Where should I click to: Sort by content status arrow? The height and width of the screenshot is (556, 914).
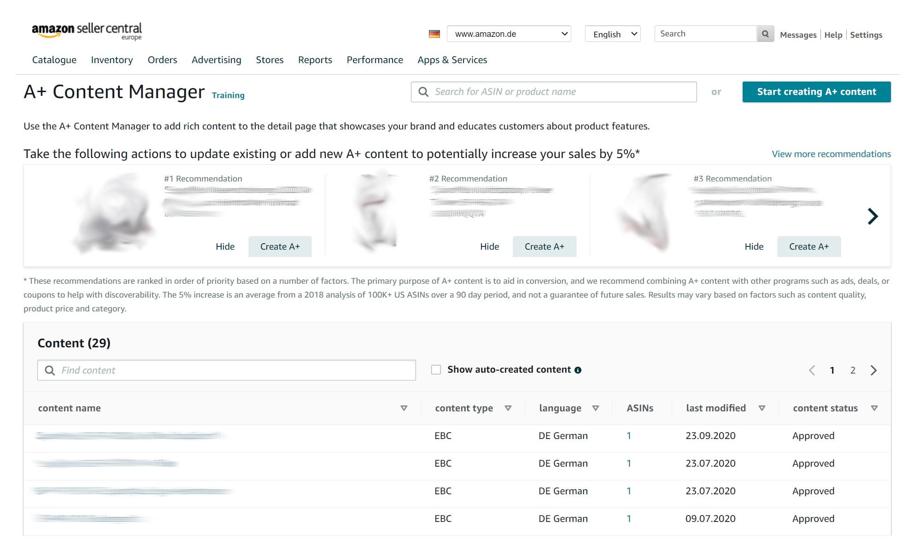click(874, 408)
